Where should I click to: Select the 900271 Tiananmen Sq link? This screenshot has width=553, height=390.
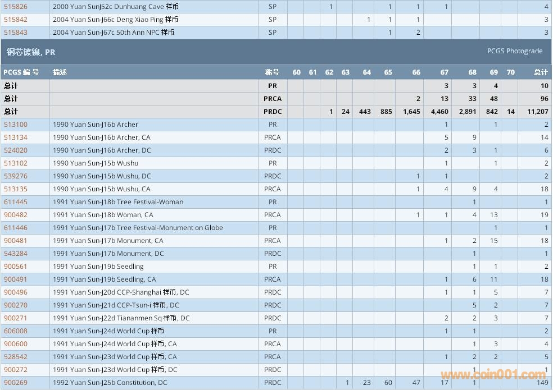pos(15,318)
